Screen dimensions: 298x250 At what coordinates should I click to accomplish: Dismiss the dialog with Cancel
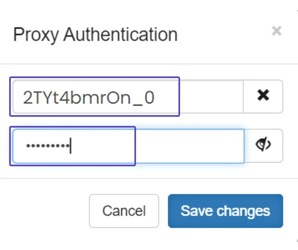point(124,211)
